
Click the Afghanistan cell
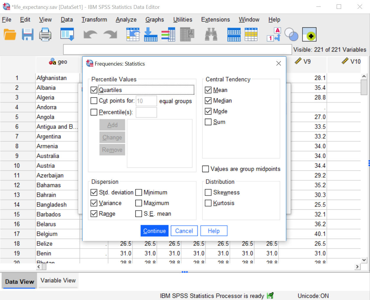58,78
